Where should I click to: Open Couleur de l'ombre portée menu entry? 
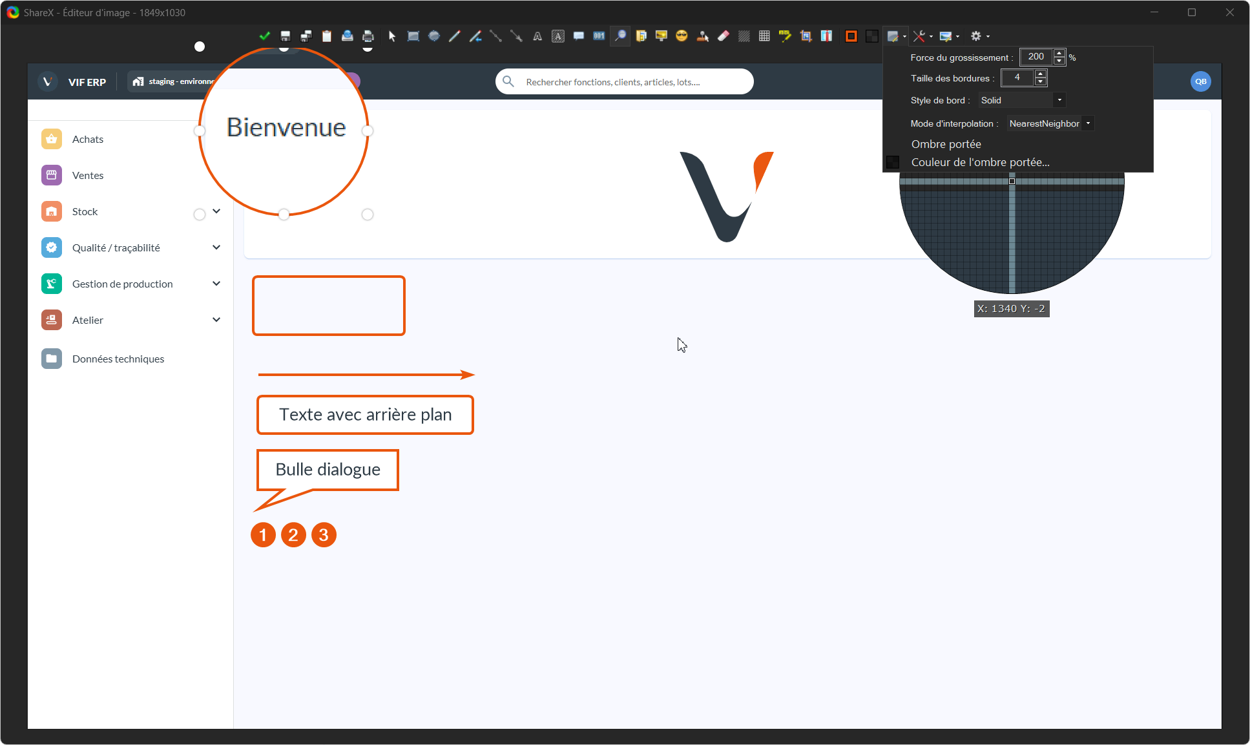pyautogui.click(x=980, y=162)
